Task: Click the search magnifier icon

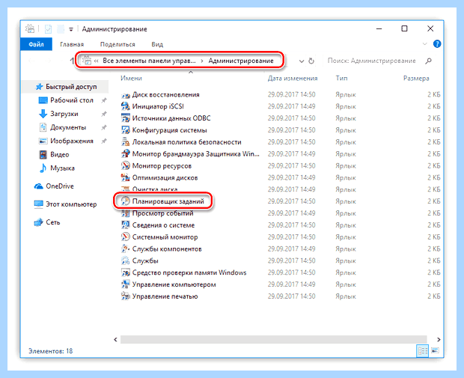Action: (428, 61)
